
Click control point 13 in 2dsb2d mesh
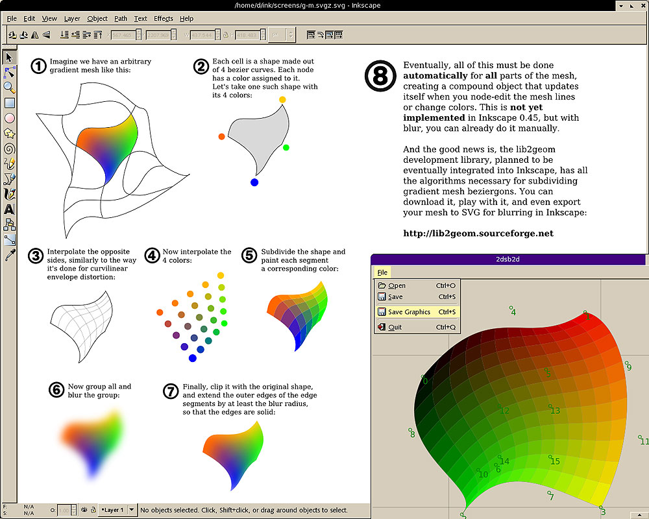coord(550,406)
